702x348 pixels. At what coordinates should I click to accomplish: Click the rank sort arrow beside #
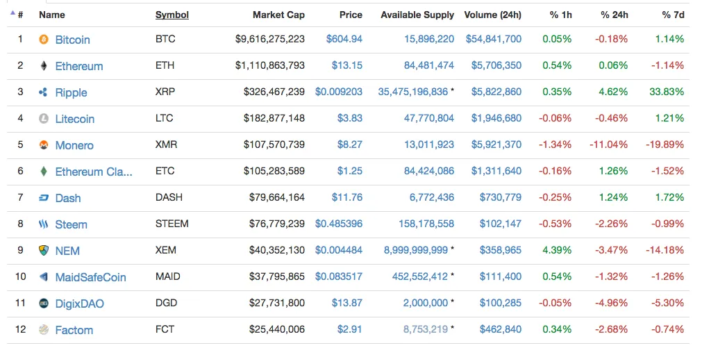12,13
